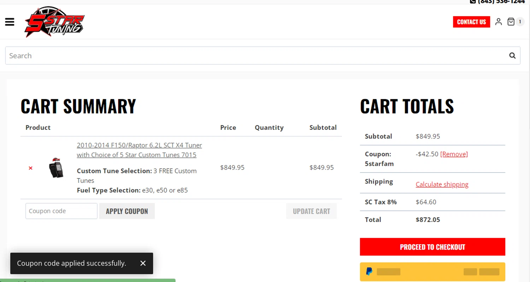Click the Fuel Type Selection text
Image resolution: width=530 pixels, height=282 pixels.
click(132, 190)
